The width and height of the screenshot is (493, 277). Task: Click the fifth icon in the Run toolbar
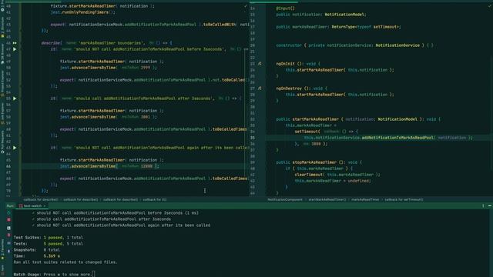coord(8,243)
